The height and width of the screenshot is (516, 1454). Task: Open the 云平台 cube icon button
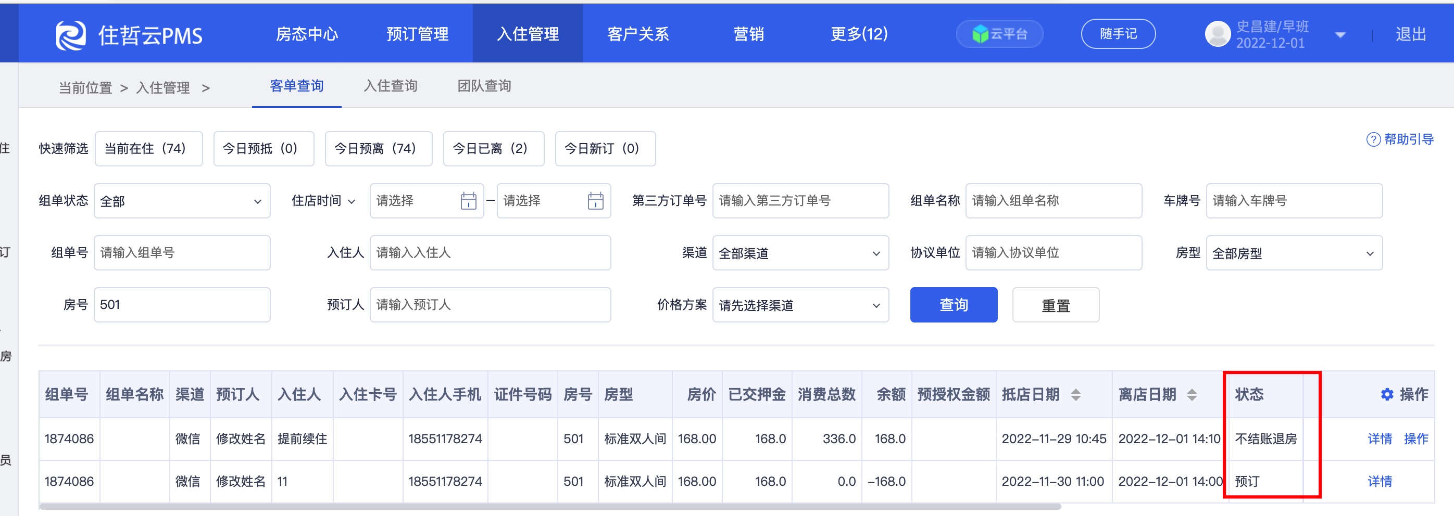click(999, 34)
